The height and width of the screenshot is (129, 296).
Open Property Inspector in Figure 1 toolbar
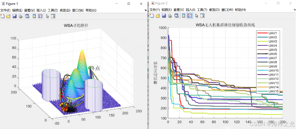(53, 17)
